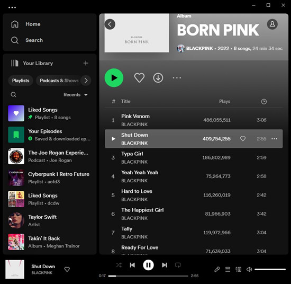Download the album

click(158, 78)
